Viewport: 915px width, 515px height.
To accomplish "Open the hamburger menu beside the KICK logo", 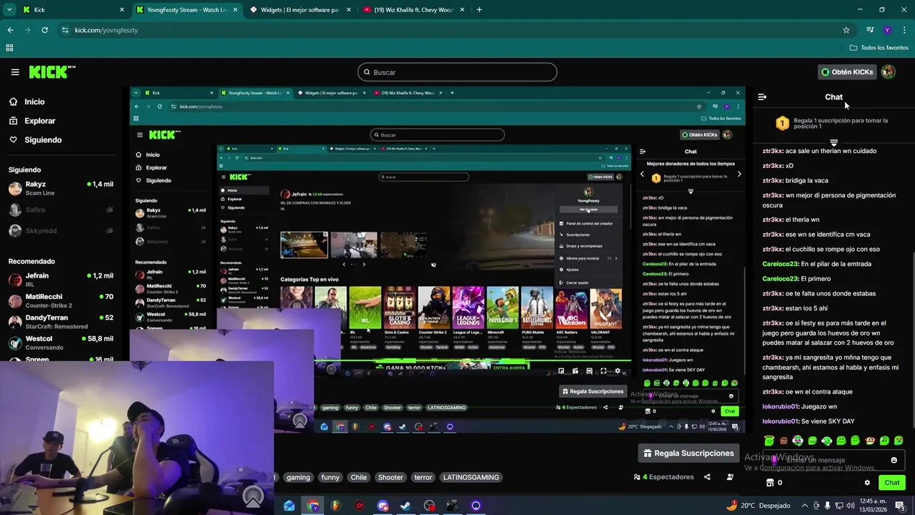I will pos(15,72).
